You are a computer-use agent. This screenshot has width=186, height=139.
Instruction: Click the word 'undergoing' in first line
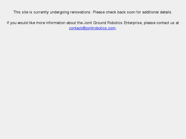(59, 12)
